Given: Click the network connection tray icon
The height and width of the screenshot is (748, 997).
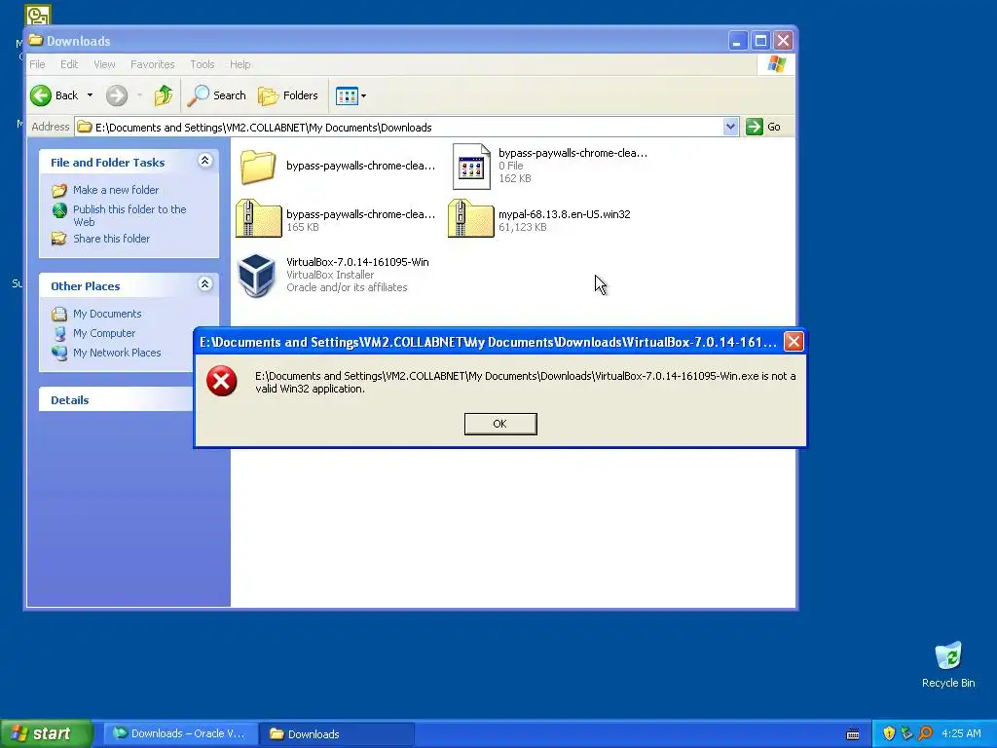Looking at the screenshot, I should click(907, 733).
